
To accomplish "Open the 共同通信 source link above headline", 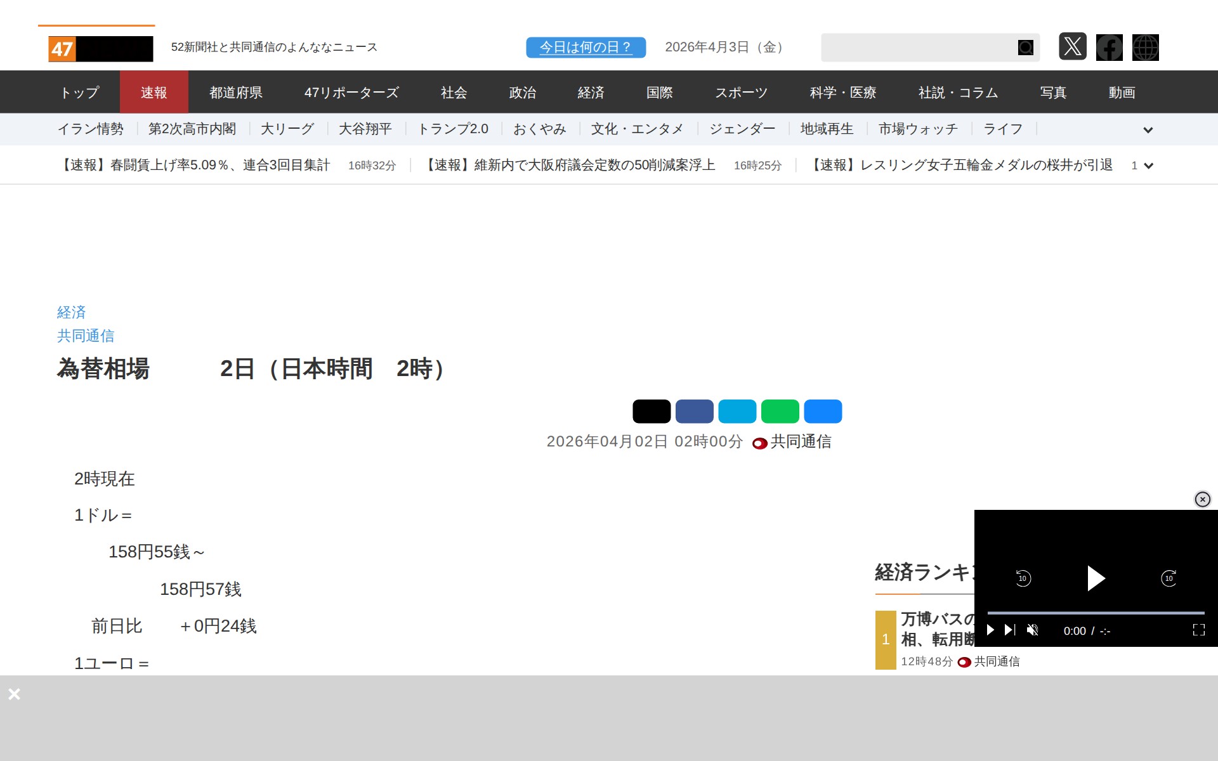I will pos(86,335).
